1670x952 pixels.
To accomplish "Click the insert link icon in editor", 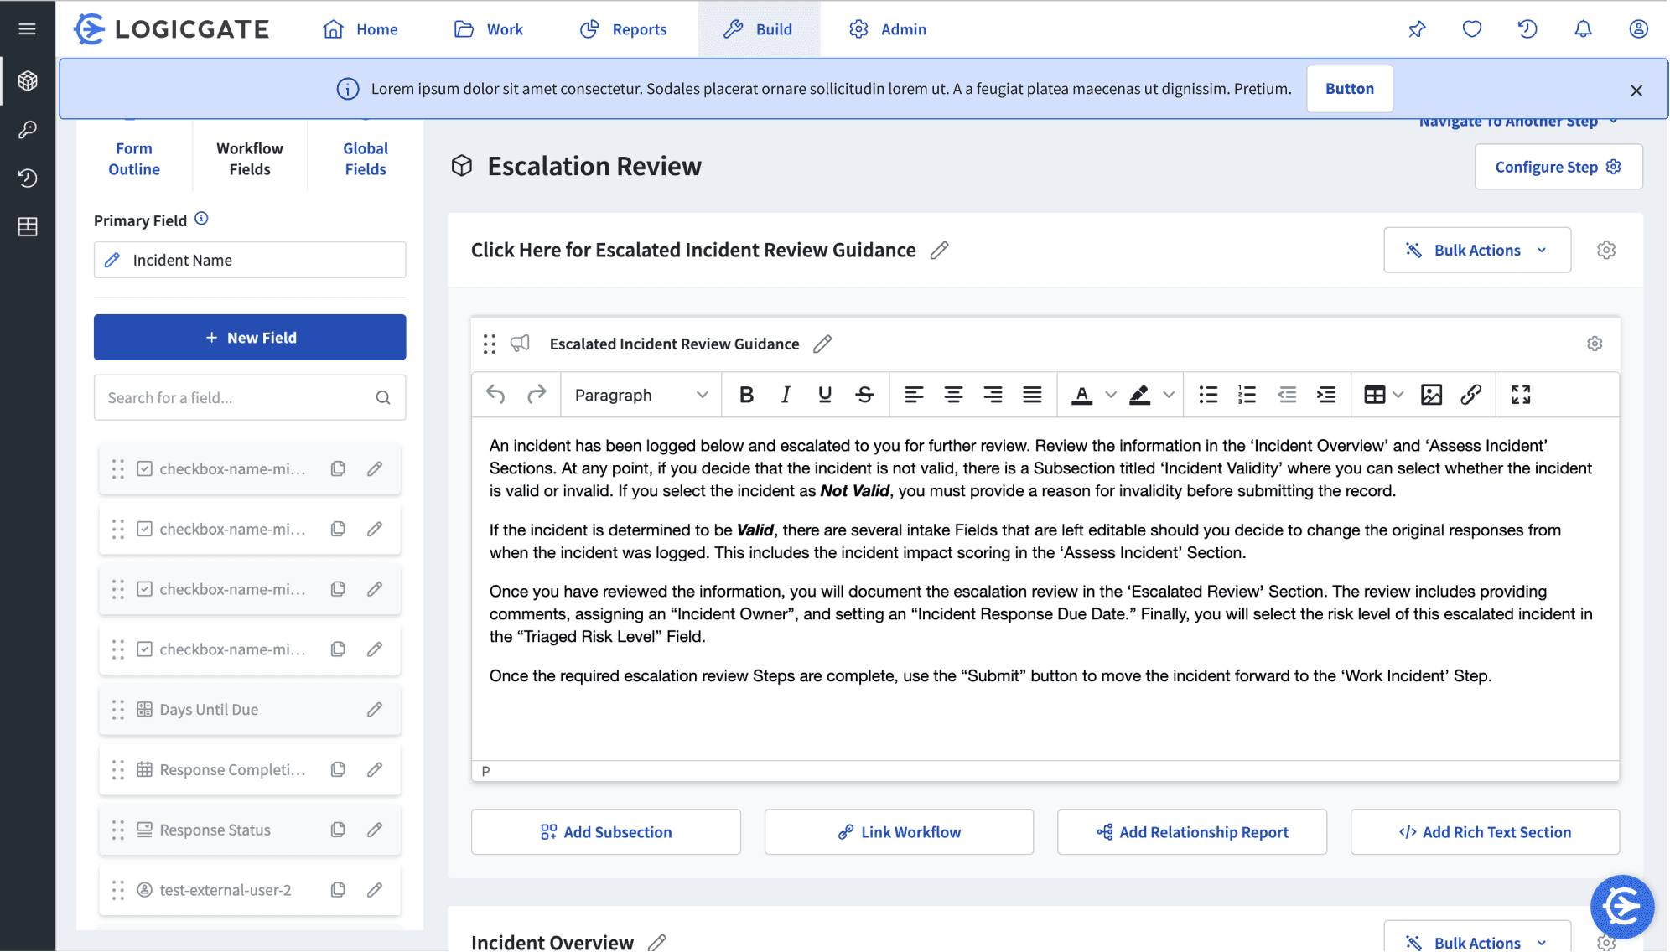I will (1470, 395).
